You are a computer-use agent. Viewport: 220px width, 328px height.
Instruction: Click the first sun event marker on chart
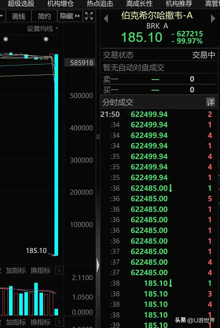6,39
